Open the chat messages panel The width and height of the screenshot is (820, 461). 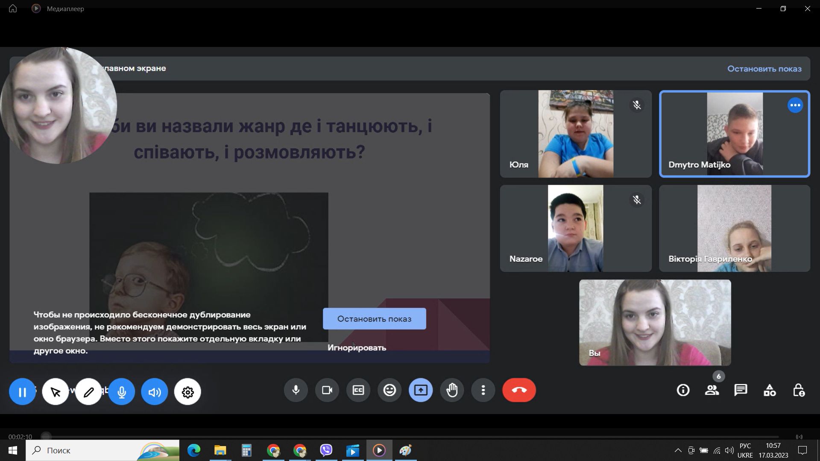coord(741,390)
